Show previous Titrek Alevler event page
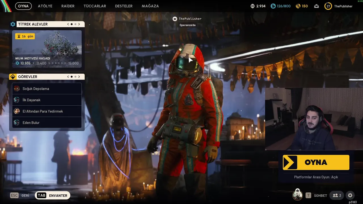Viewport: 363px width, 204px height. (x=68, y=24)
